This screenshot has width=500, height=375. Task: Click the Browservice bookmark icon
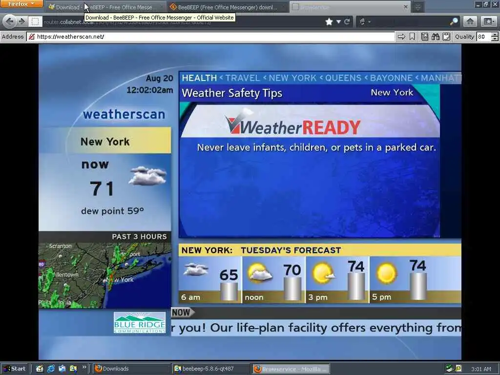click(412, 37)
